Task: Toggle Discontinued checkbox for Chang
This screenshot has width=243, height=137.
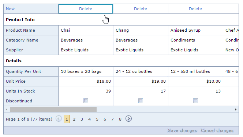Action: pos(141,101)
